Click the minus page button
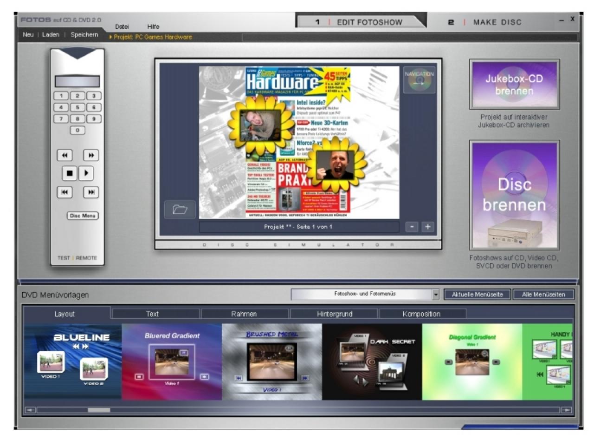The image size is (594, 446). tap(412, 227)
